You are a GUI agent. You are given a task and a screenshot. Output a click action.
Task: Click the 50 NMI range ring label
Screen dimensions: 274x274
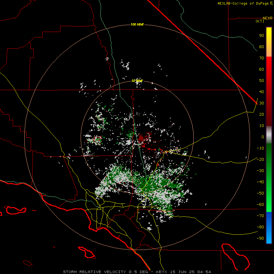point(137,81)
